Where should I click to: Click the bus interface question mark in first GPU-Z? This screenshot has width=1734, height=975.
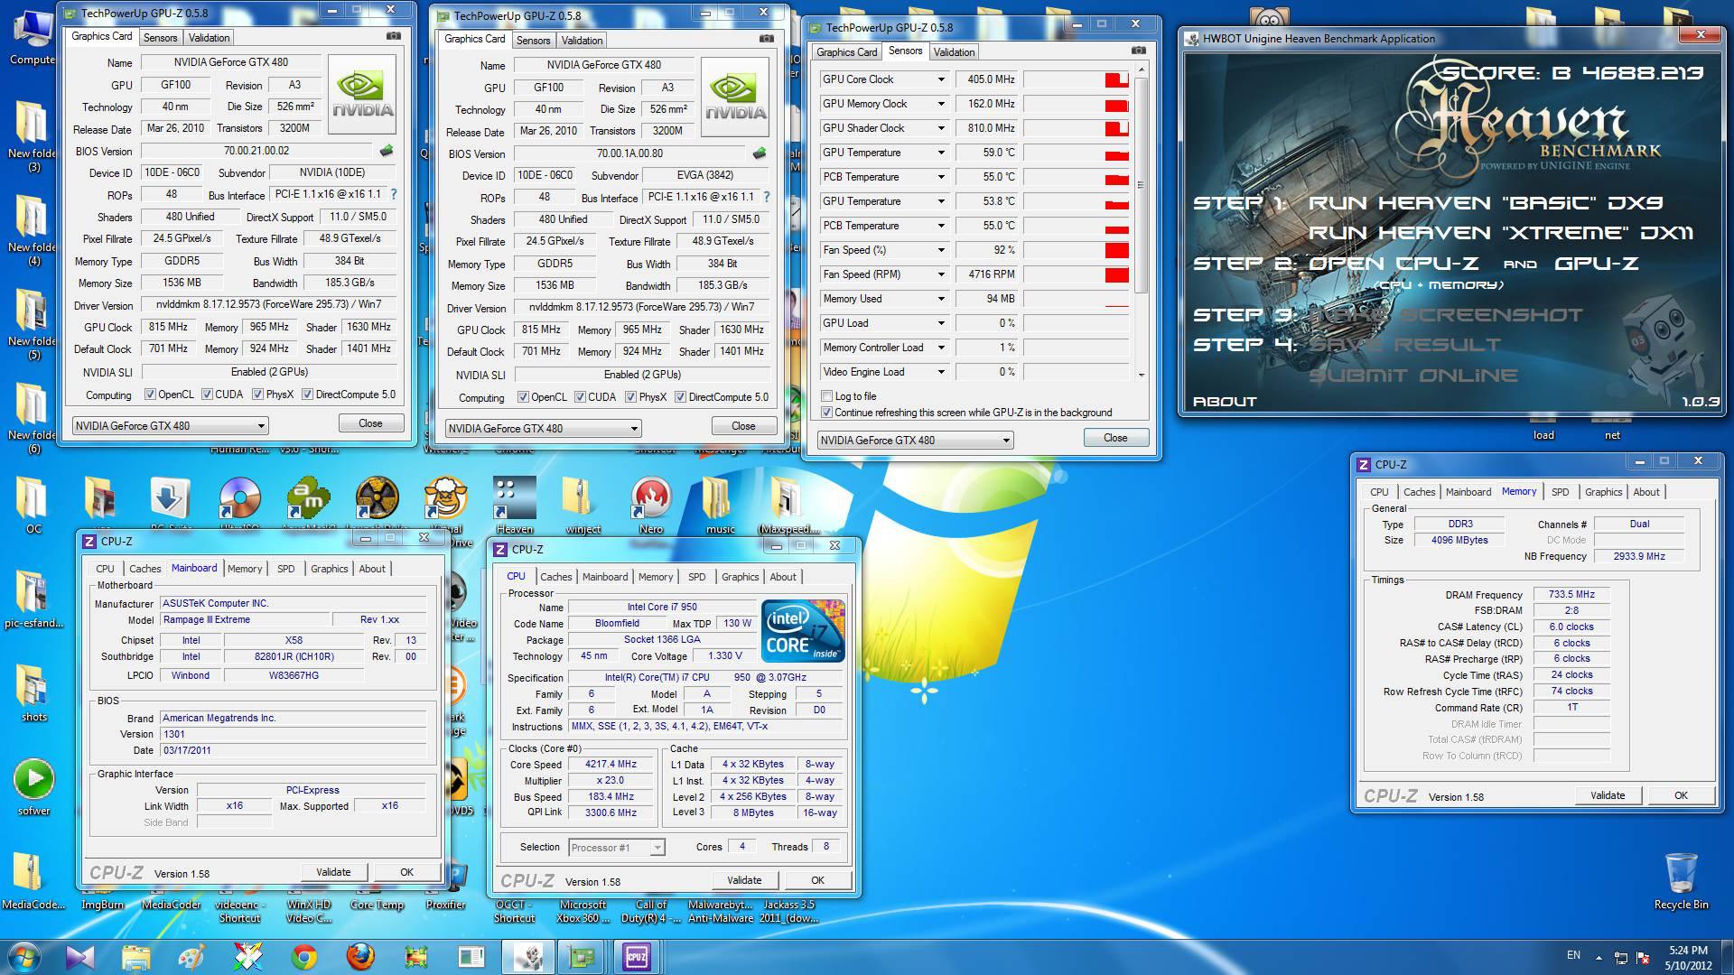[394, 194]
